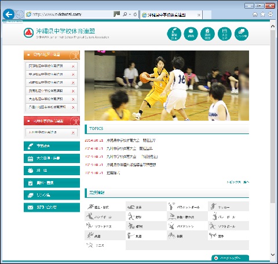Viewport: 278px width, 264px height.
Task: Open second district association link in orange list
Action: [x=52, y=74]
